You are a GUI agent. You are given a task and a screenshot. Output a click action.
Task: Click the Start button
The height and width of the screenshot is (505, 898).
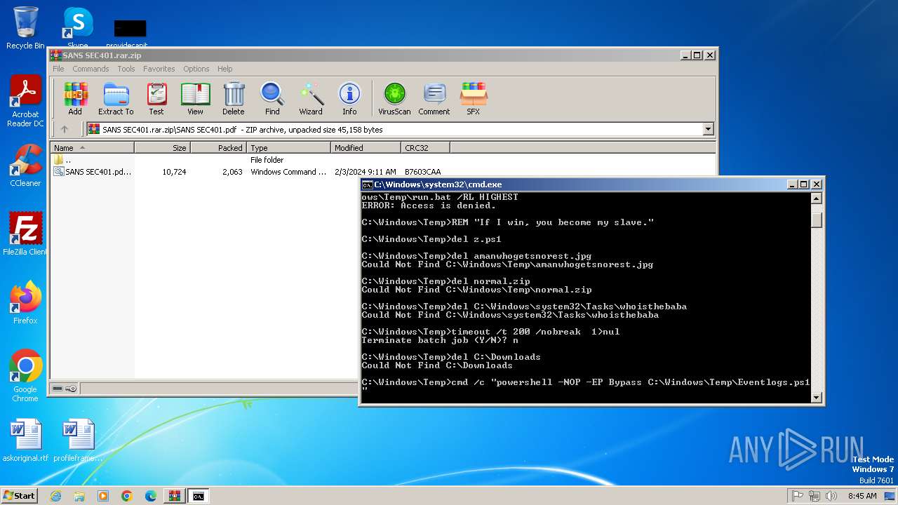(x=20, y=495)
